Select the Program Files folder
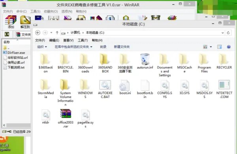The width and height of the screenshot is (237, 154). click(204, 63)
